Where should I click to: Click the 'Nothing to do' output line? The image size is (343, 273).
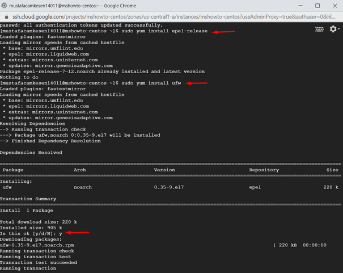(x=19, y=77)
